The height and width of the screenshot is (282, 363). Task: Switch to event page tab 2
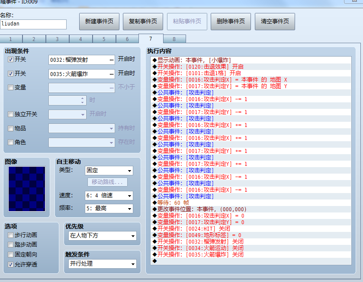pos(34,39)
